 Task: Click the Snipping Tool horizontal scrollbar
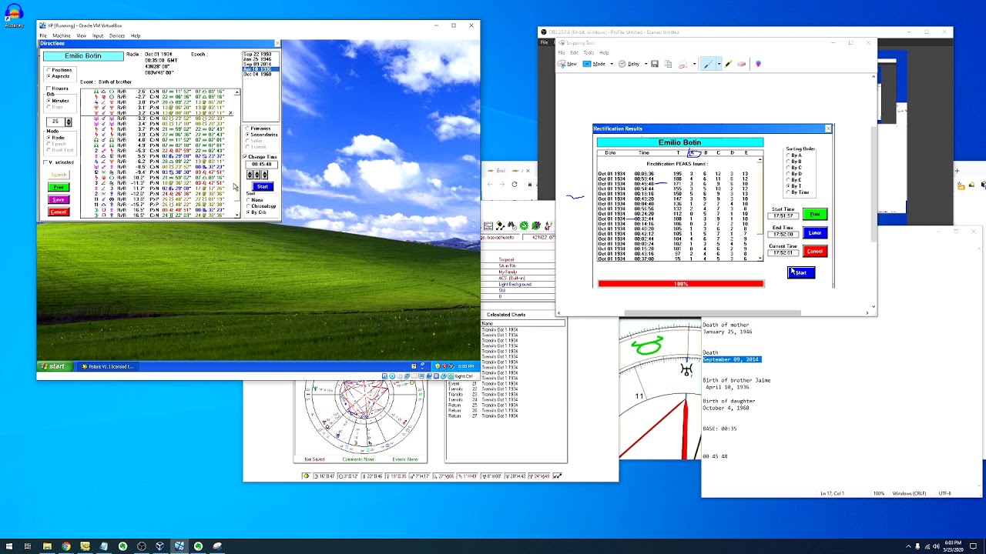tap(713, 313)
